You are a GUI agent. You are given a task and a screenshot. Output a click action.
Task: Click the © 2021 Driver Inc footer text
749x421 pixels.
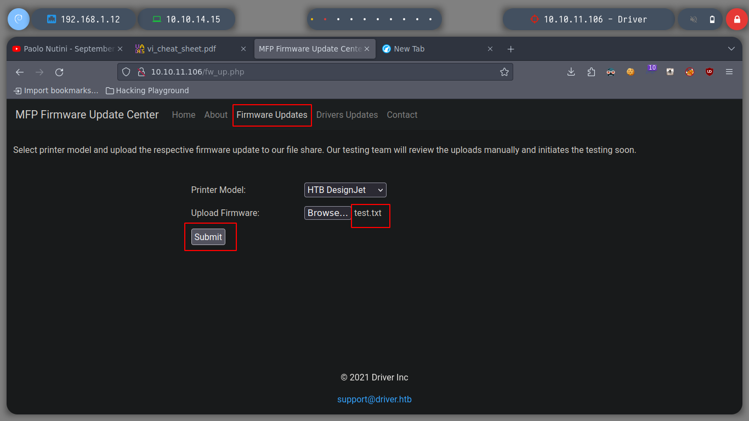(374, 377)
